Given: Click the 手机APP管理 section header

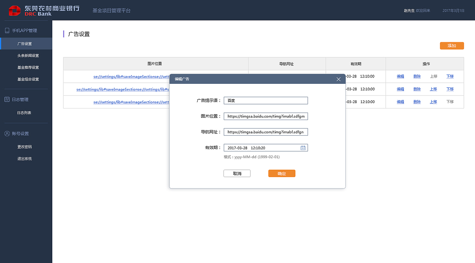Looking at the screenshot, I should [x=24, y=30].
